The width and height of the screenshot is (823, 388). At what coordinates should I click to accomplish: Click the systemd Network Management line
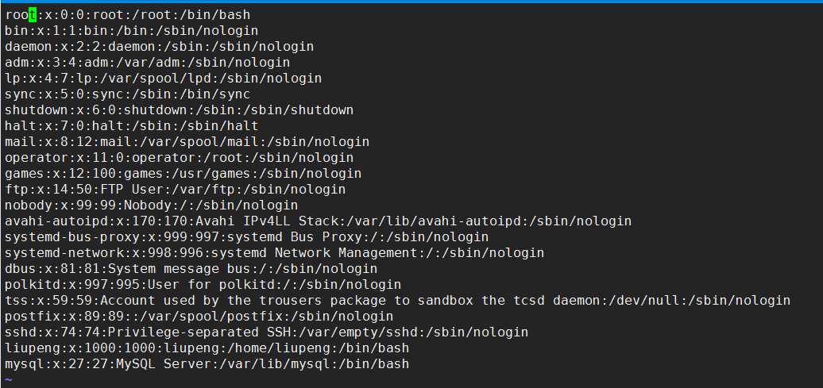click(x=275, y=253)
